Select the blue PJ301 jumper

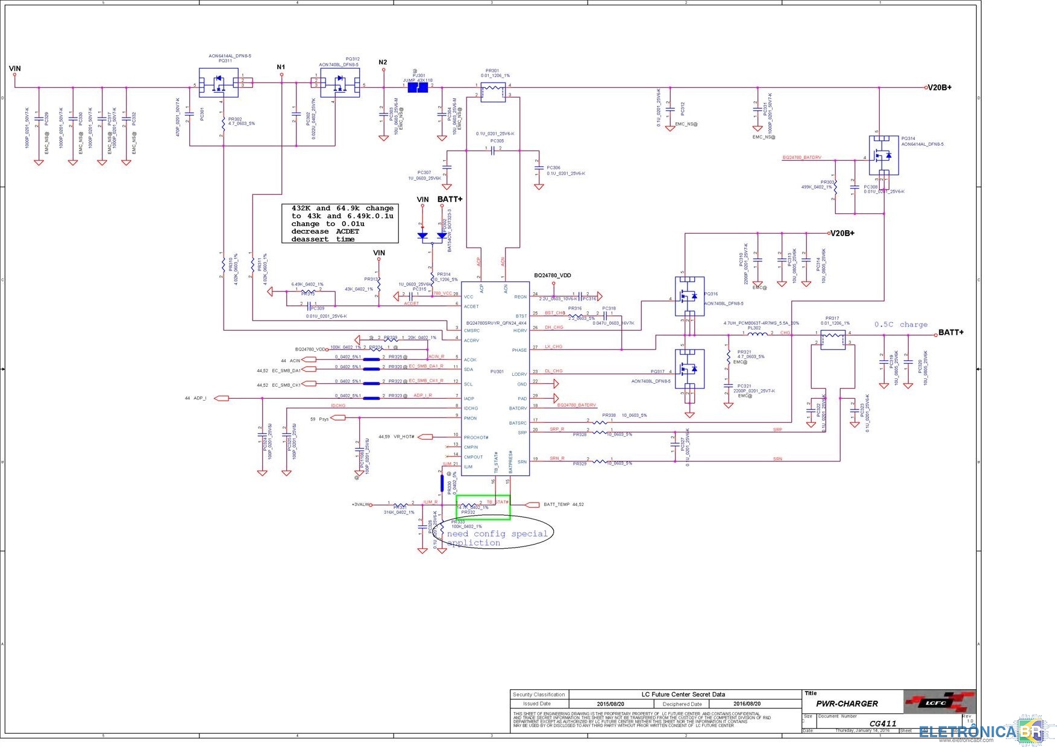click(418, 88)
